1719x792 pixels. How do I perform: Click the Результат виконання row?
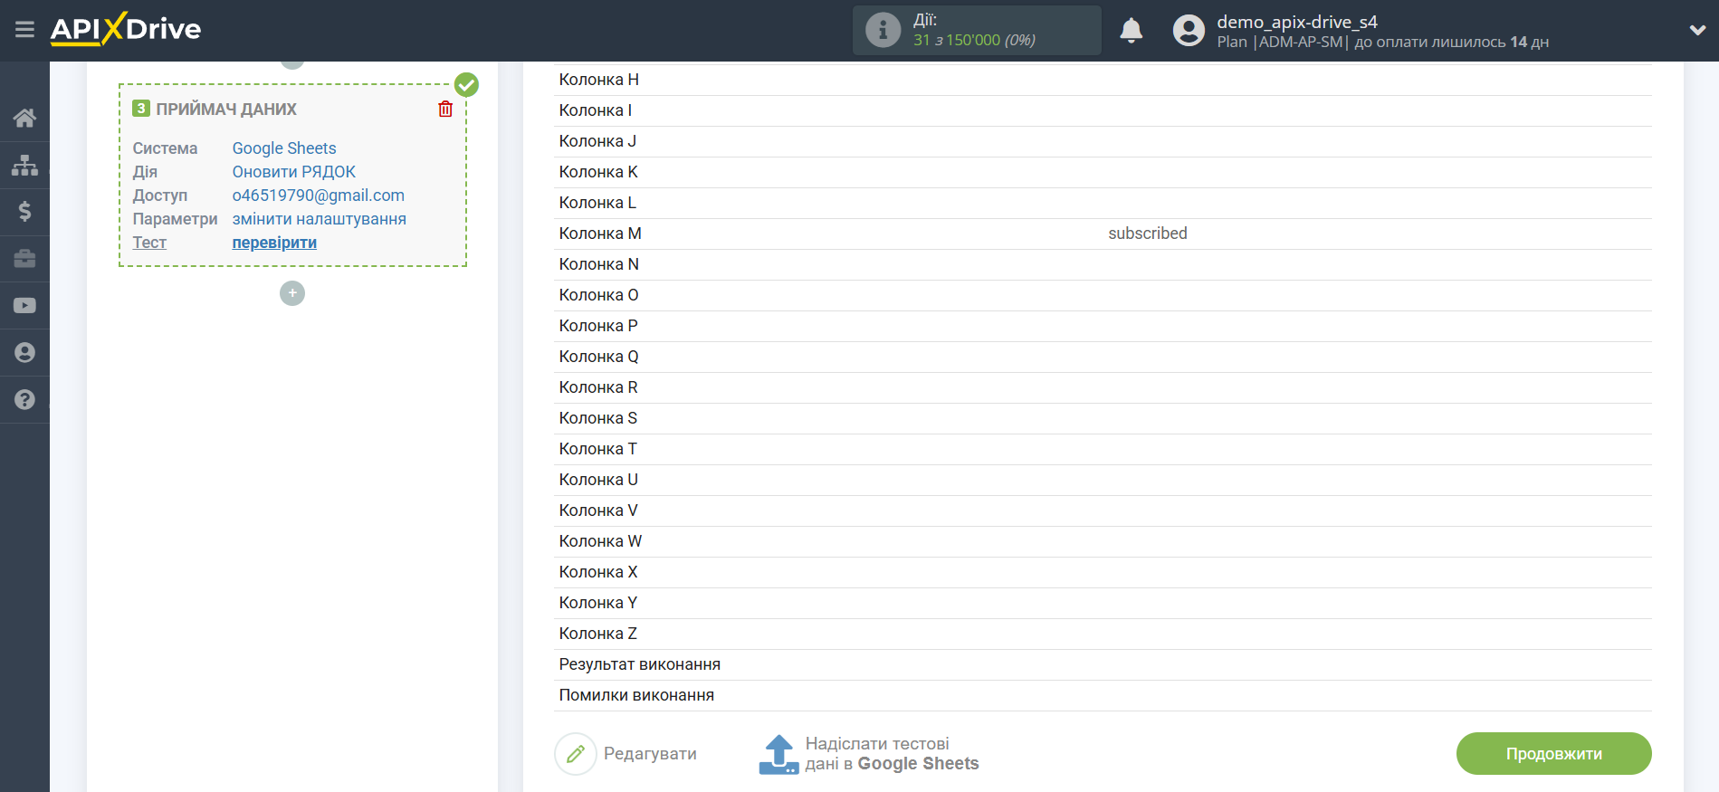tap(1103, 664)
